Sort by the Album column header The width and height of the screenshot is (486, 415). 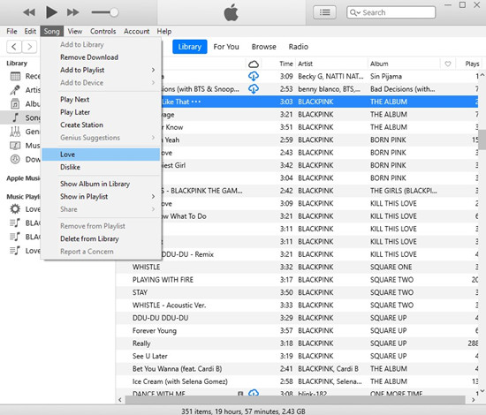(x=379, y=64)
